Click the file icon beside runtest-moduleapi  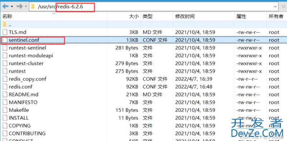pyautogui.click(x=5, y=56)
